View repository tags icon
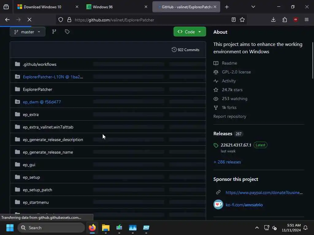This screenshot has width=314, height=235. coord(67,32)
